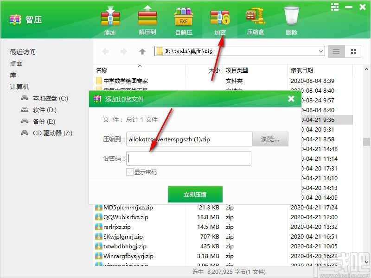
Task: Click the 添加 (Add) toolbar icon
Action: tap(110, 19)
